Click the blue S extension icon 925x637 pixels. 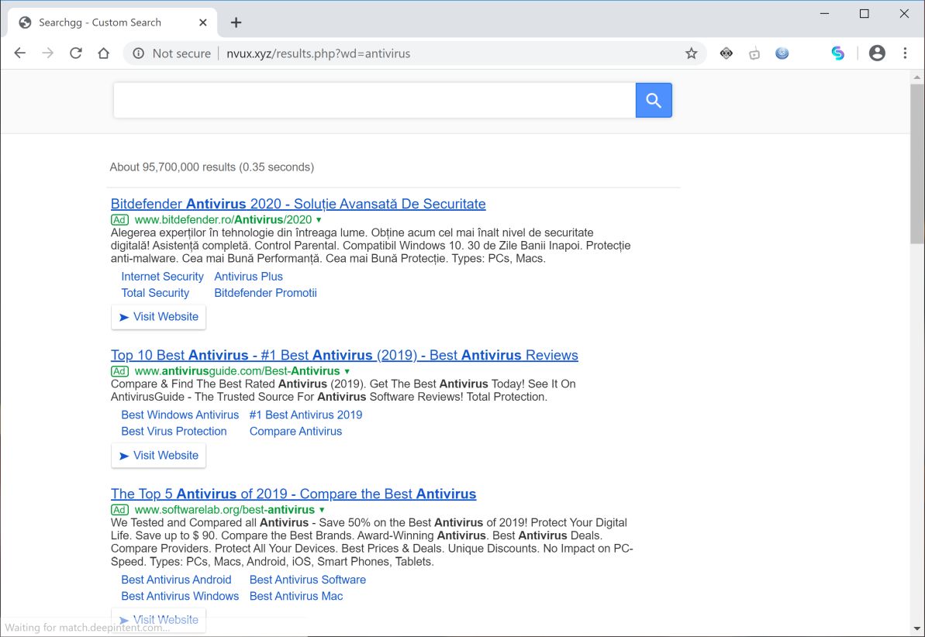pyautogui.click(x=837, y=53)
